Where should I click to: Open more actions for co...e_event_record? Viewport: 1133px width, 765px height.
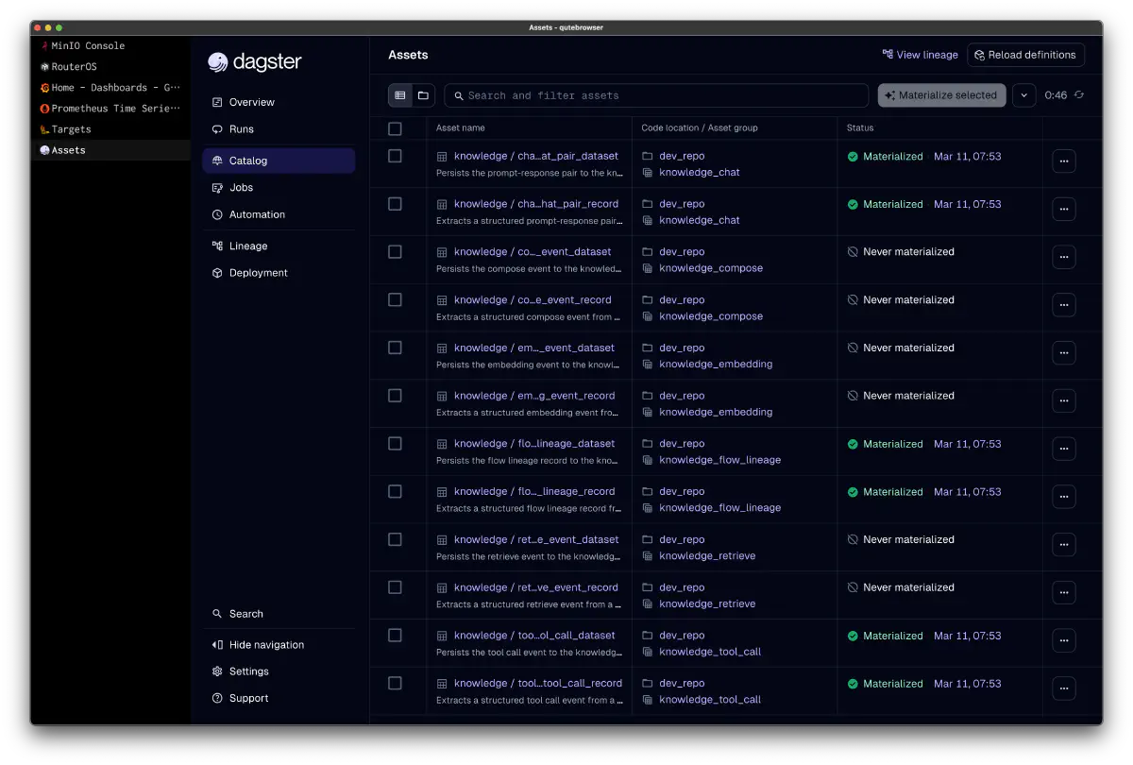(1064, 305)
